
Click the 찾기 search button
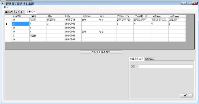pos(186,95)
